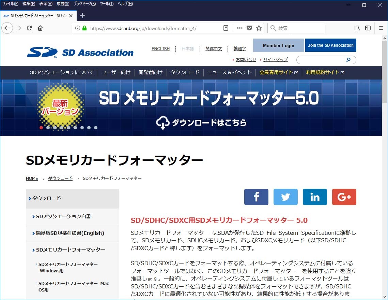Click the LinkedIn share icon
388x300 pixels.
click(x=315, y=197)
